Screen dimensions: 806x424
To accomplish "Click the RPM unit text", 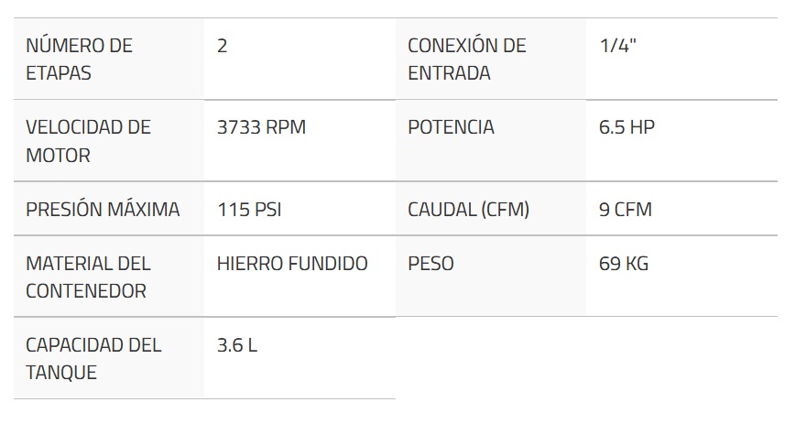I will (286, 127).
